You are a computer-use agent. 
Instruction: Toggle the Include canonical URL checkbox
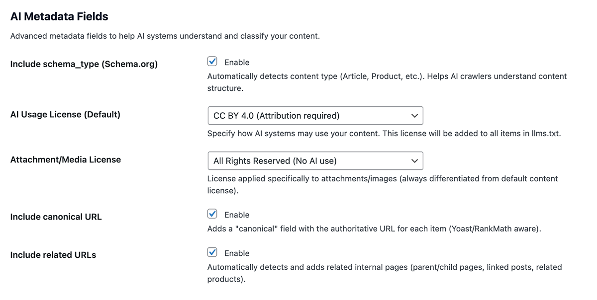(212, 214)
